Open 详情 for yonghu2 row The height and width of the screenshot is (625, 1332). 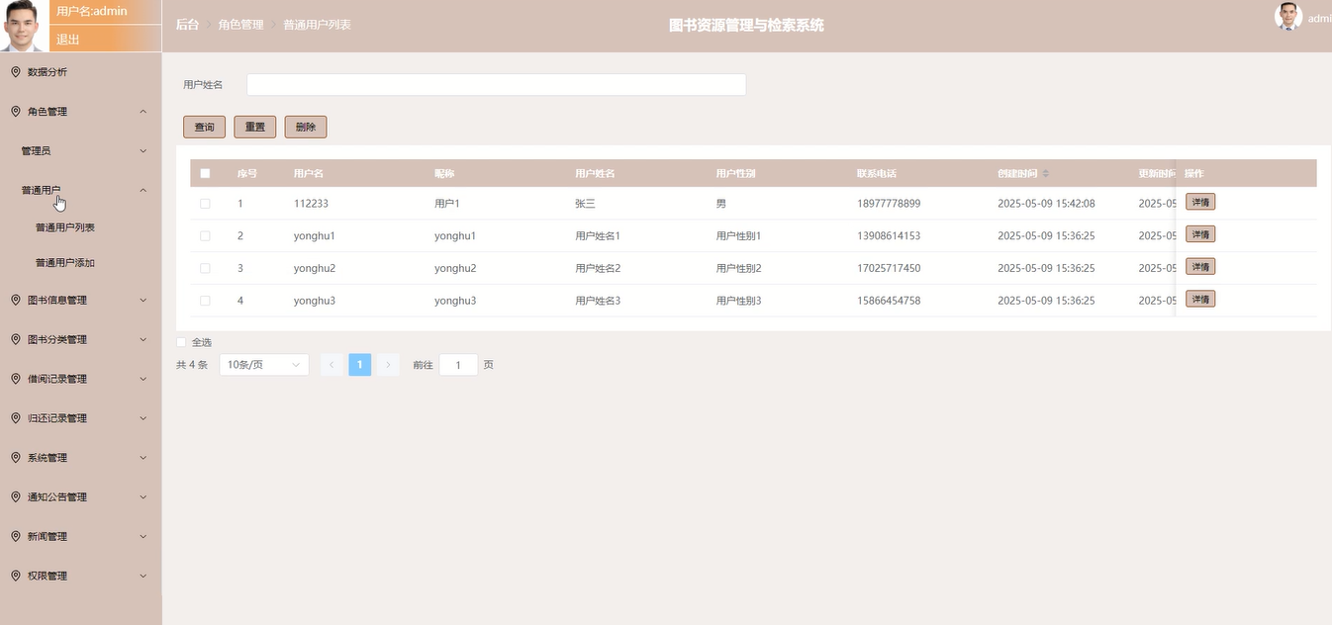[1200, 267]
